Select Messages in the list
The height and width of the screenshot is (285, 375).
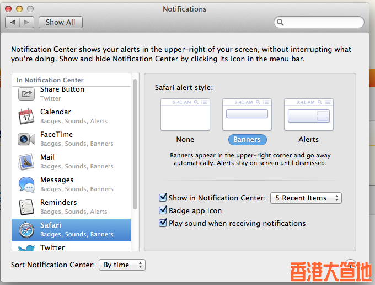(71, 184)
